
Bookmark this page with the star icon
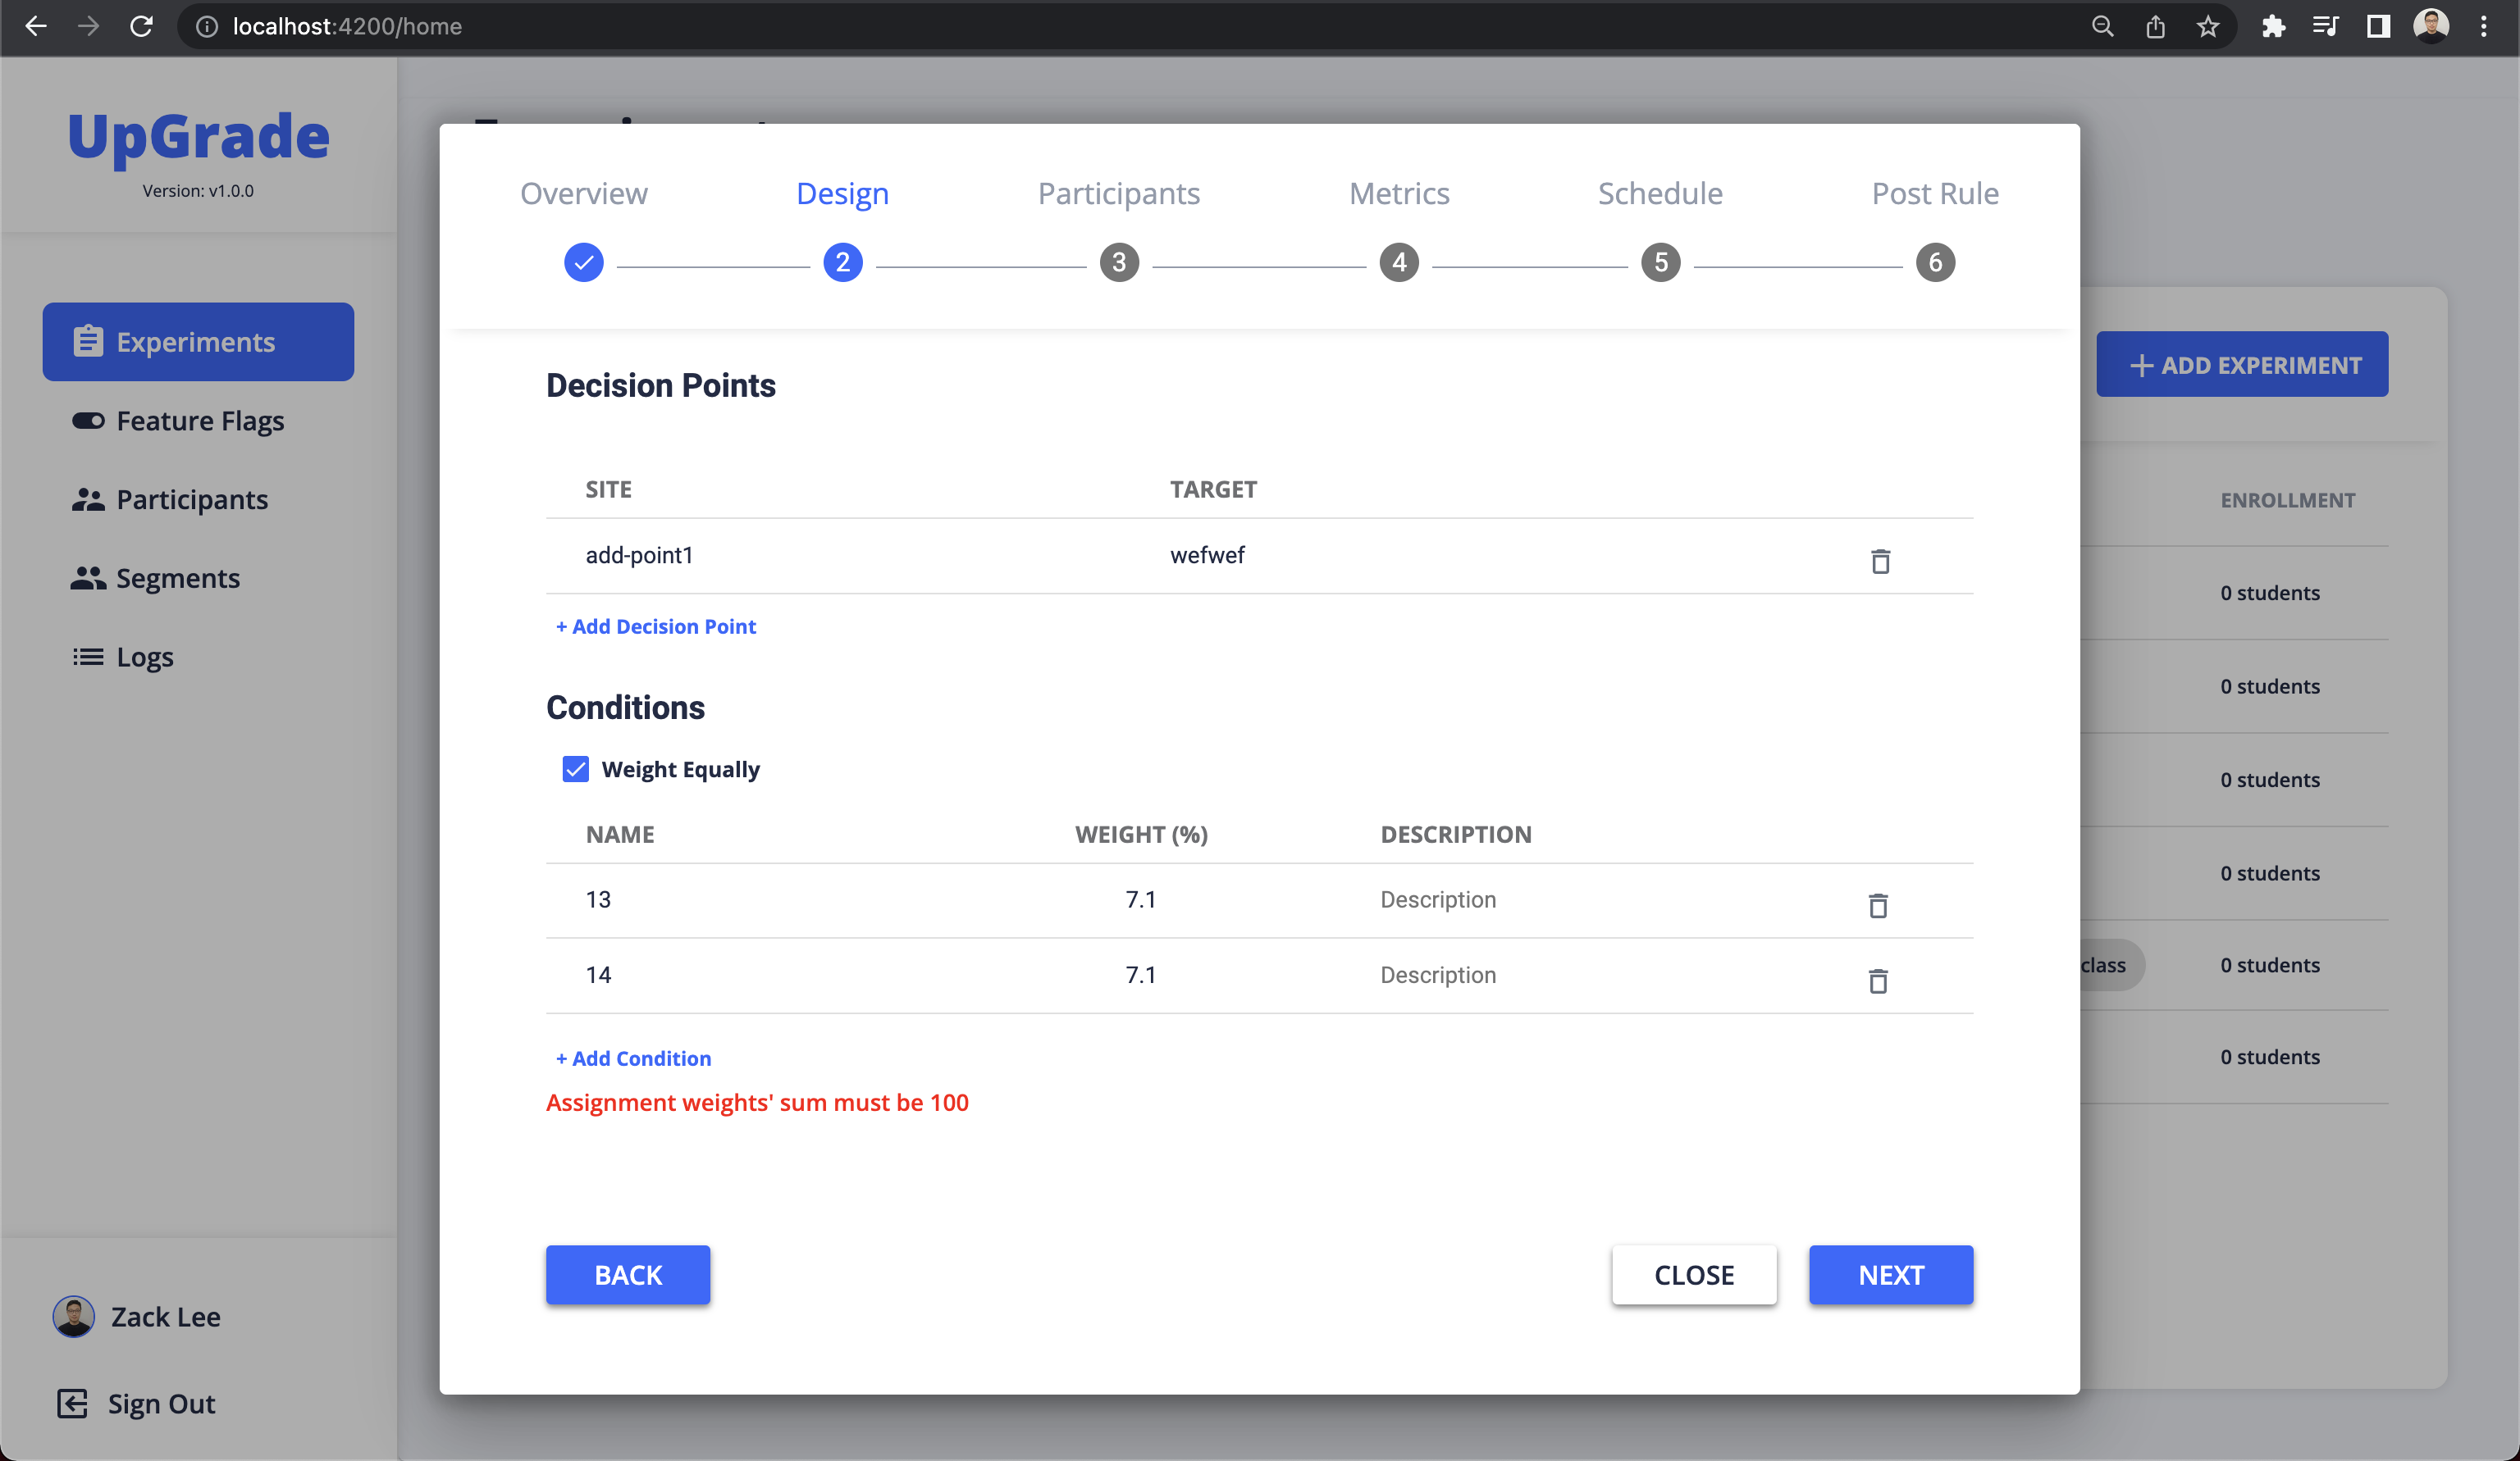point(2208,27)
